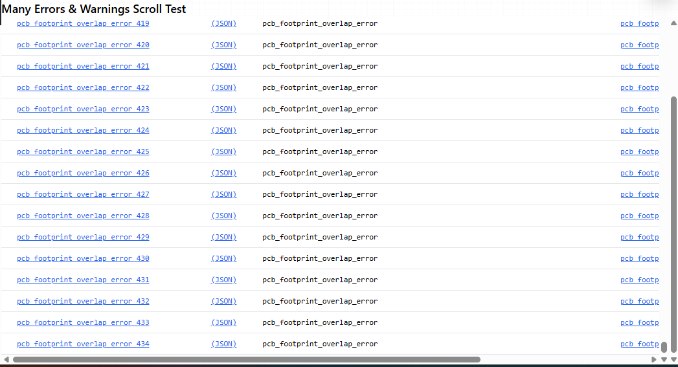
Task: View (JSON) for error 431
Action: tap(223, 280)
